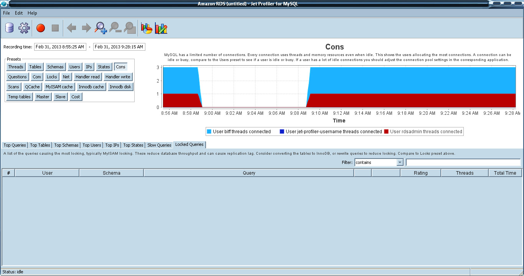Click the 'Status: idle' status bar text
This screenshot has width=524, height=276.
pyautogui.click(x=13, y=272)
